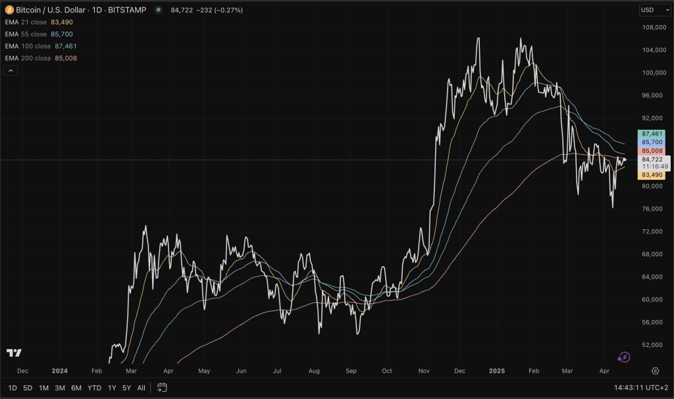Click the Aug label on time axis
Screen dimensions: 674x399
(x=314, y=371)
